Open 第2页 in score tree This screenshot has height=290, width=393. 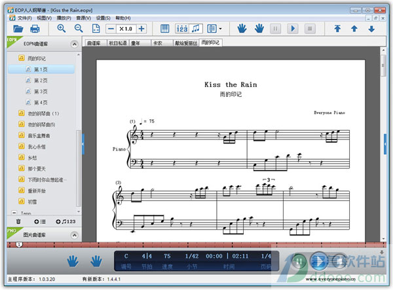click(41, 81)
